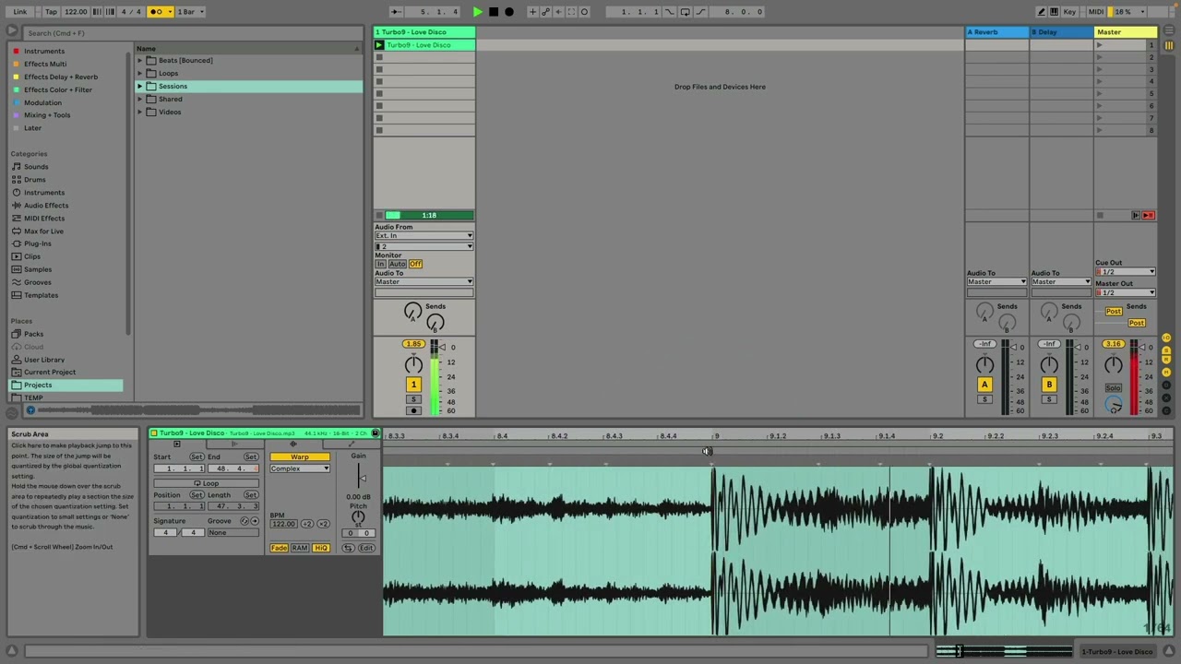Click the Reverse clip arrows icon
This screenshot has height=664, width=1181.
[x=348, y=548]
